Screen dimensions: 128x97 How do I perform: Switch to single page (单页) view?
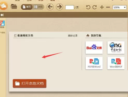pos(27,7)
